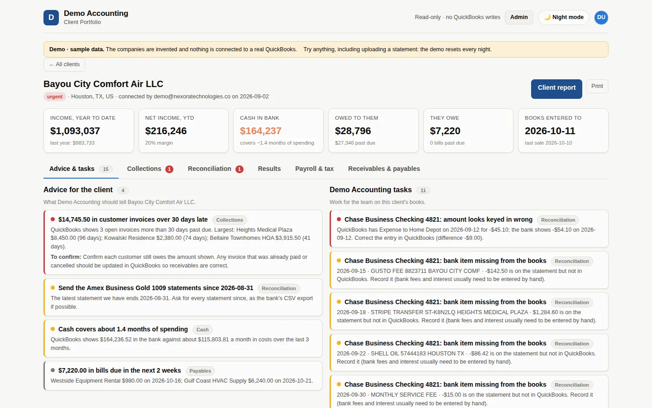Viewport: 652px width, 408px height.
Task: Click orange dot beside Amex statements advice
Action: click(x=53, y=288)
